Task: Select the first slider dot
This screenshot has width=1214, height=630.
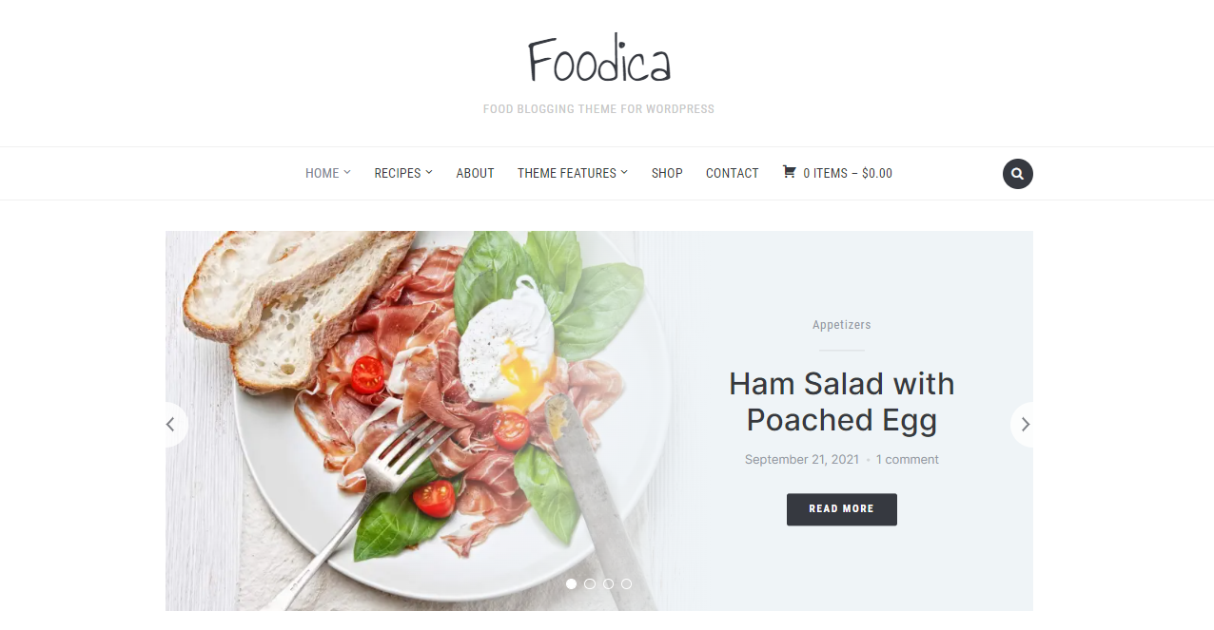Action: [x=571, y=583]
